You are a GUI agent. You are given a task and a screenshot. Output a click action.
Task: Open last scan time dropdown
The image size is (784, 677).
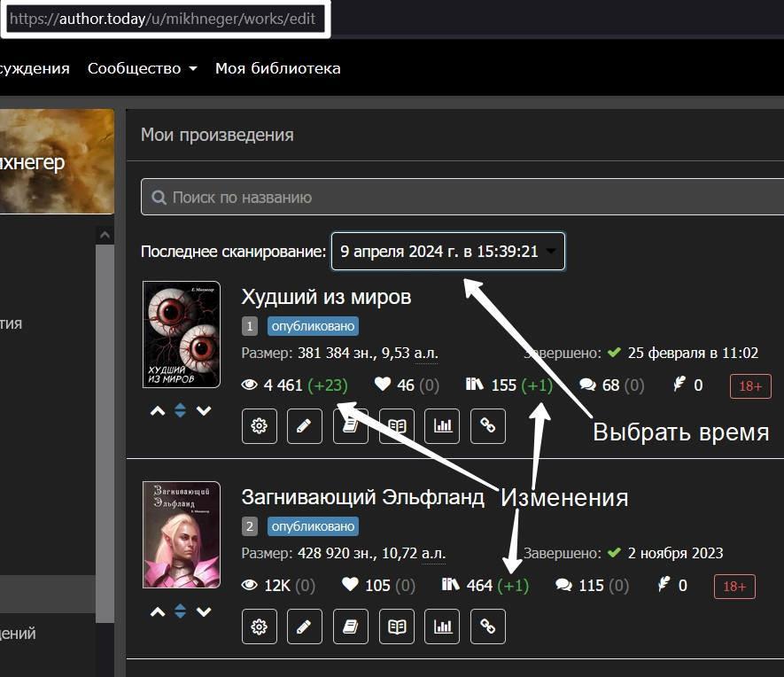(x=448, y=251)
